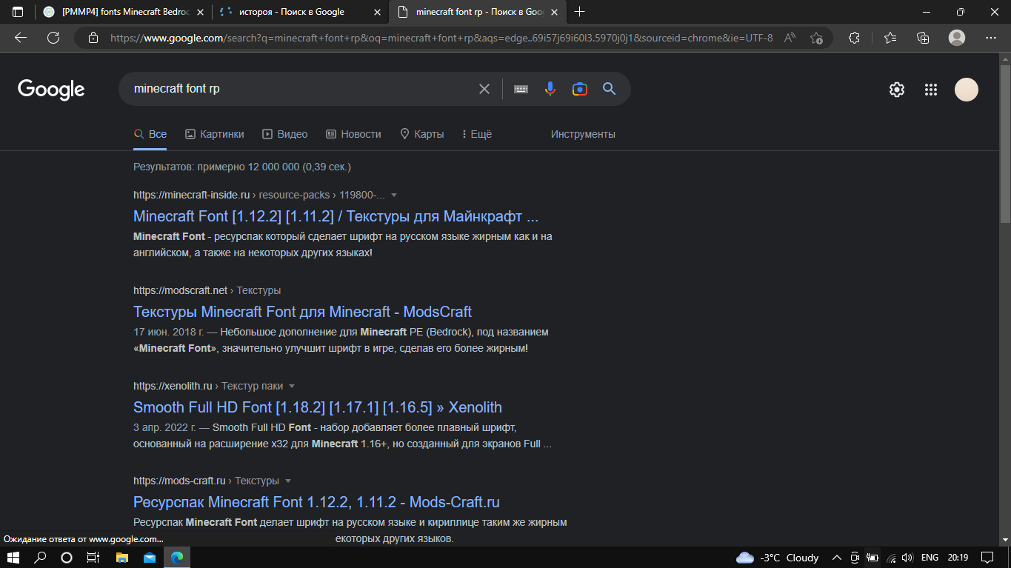This screenshot has width=1011, height=568.
Task: Open the Windows Start menu
Action: (x=13, y=558)
